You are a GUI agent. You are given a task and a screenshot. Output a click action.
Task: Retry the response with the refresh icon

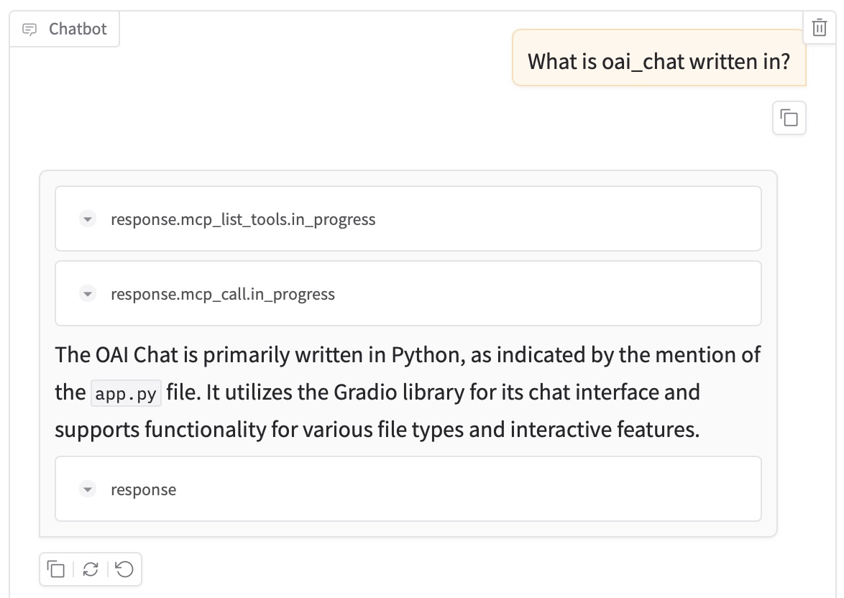click(91, 569)
